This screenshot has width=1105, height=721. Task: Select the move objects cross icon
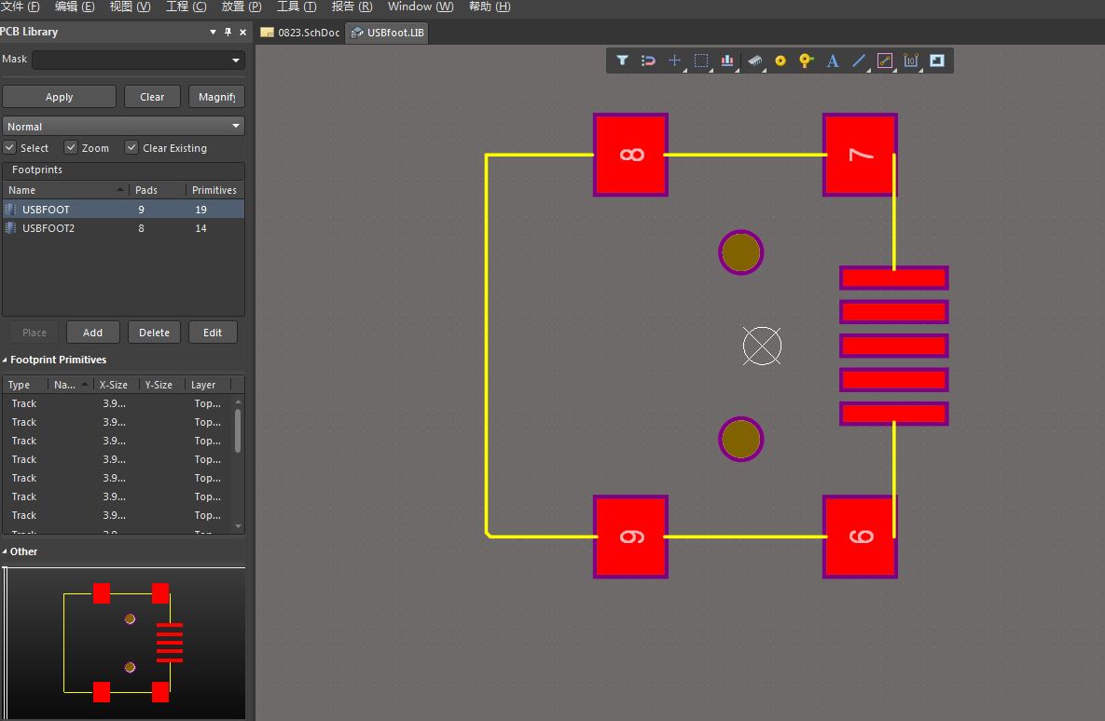[674, 61]
